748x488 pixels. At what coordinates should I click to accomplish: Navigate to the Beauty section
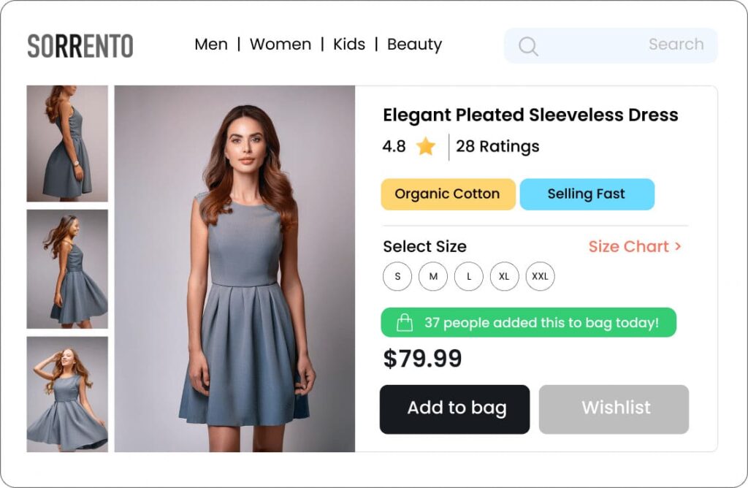(414, 45)
